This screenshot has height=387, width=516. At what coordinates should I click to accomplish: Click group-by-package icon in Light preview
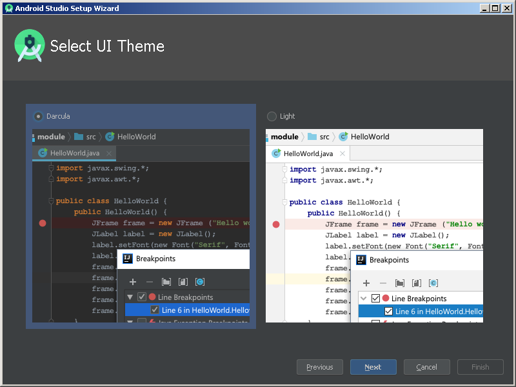(400, 283)
